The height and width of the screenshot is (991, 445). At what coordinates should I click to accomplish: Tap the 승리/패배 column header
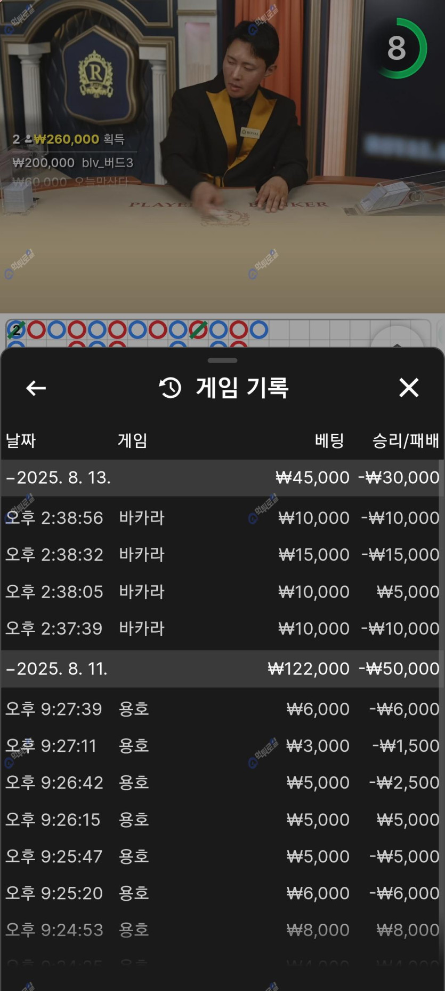point(406,441)
